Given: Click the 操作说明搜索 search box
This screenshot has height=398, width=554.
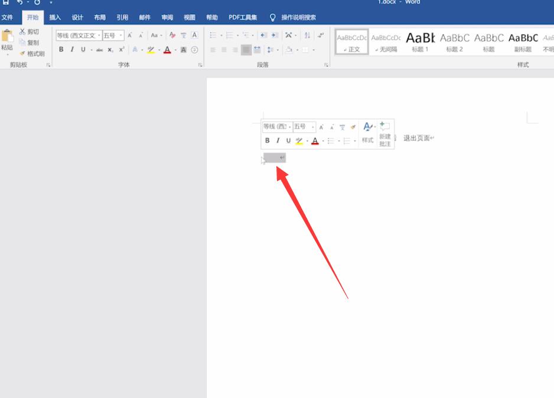Looking at the screenshot, I should [x=298, y=17].
